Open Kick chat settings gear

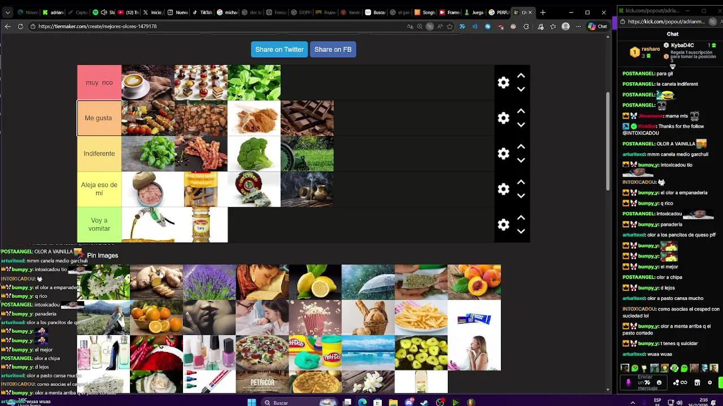[x=710, y=383]
